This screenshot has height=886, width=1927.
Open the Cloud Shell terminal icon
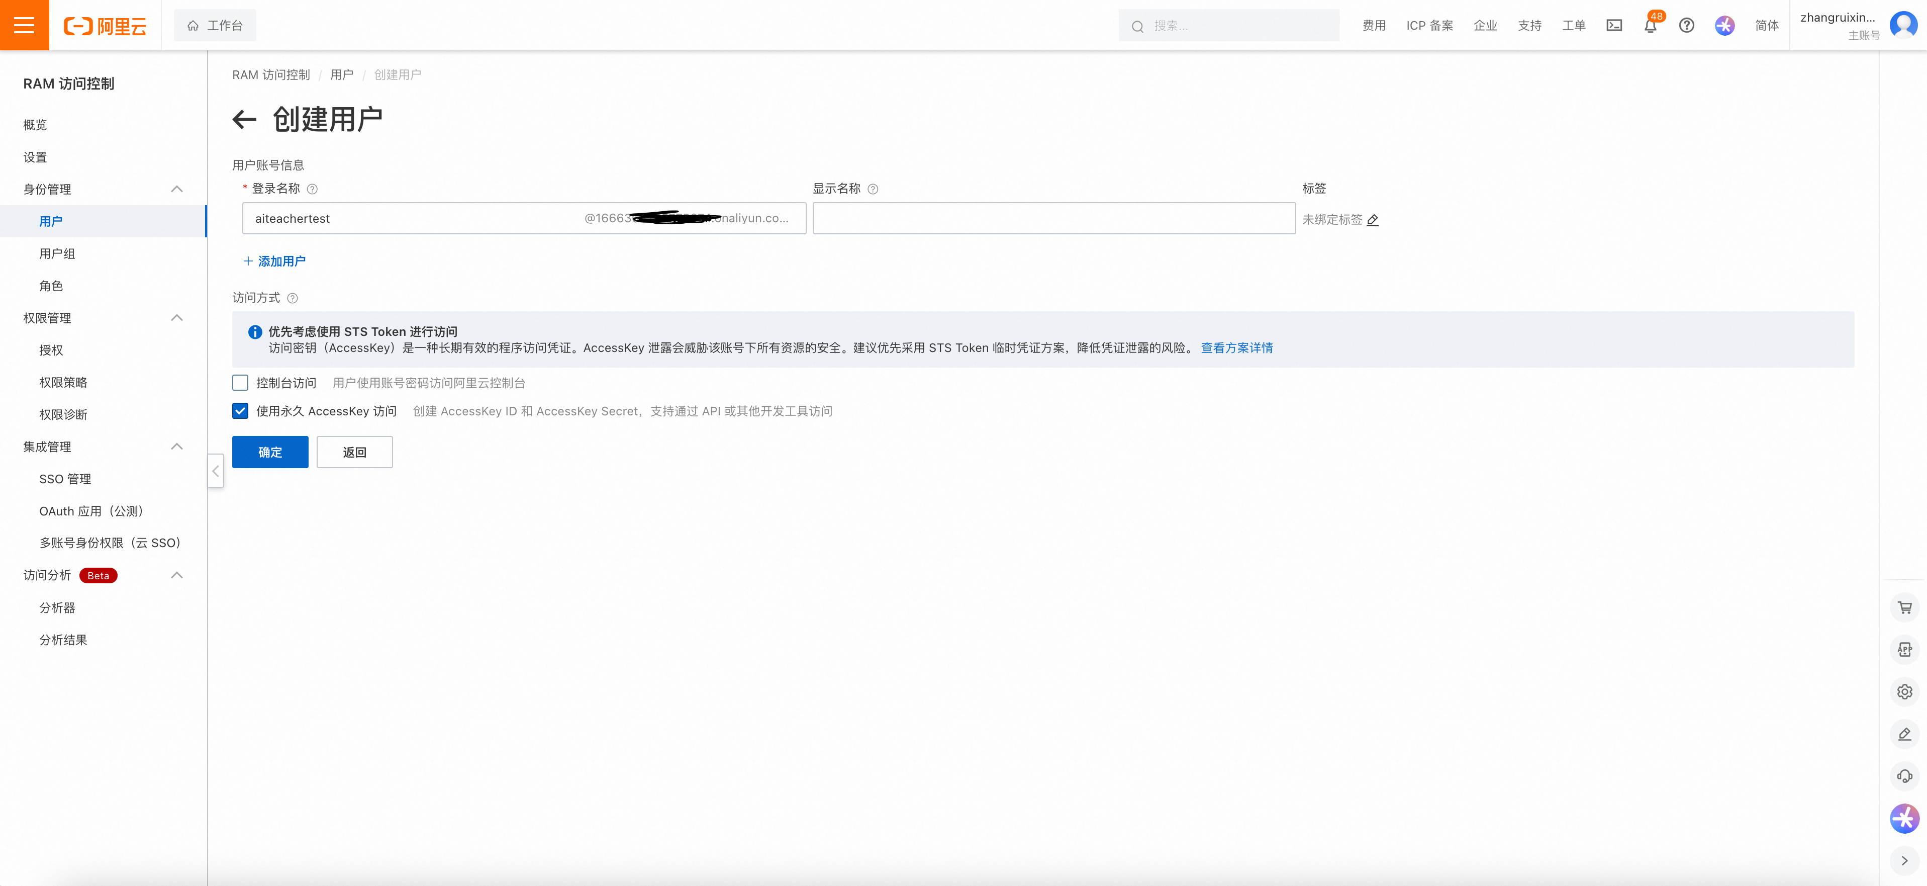1613,26
